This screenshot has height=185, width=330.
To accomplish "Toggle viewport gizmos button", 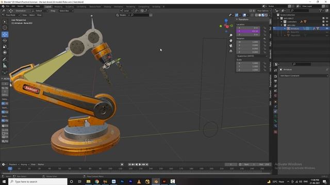I will click(237, 15).
